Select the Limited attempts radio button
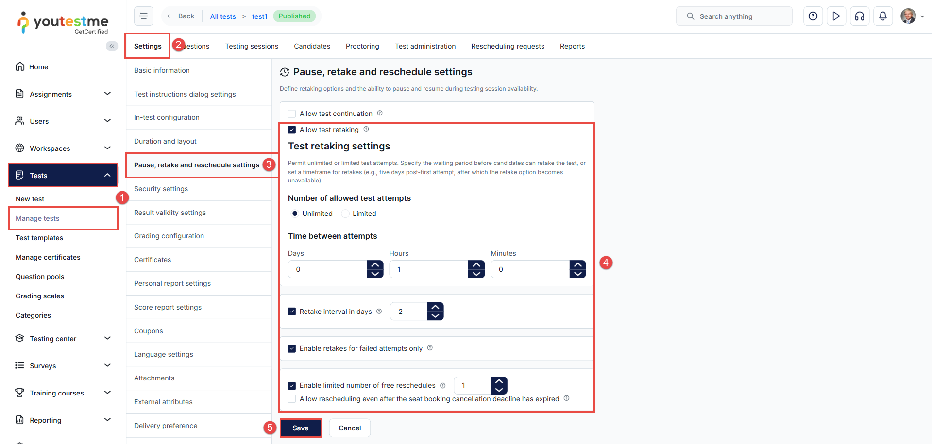Viewport: 932px width, 444px height. (345, 214)
